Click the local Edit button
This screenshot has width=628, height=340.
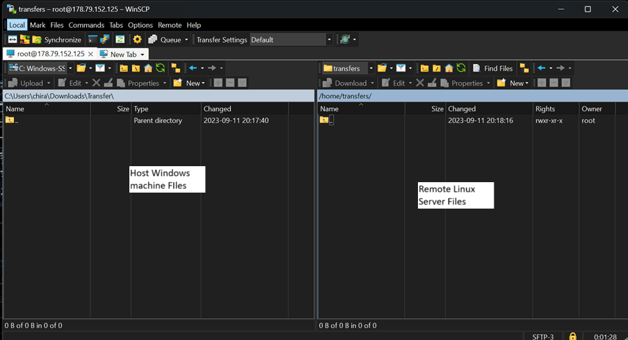point(70,83)
